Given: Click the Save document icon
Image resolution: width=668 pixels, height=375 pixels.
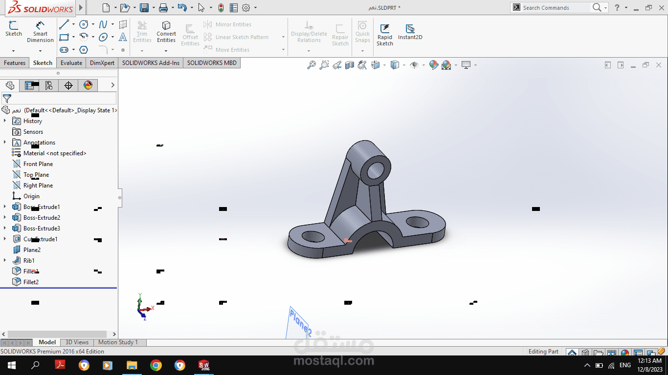Looking at the screenshot, I should (x=144, y=8).
